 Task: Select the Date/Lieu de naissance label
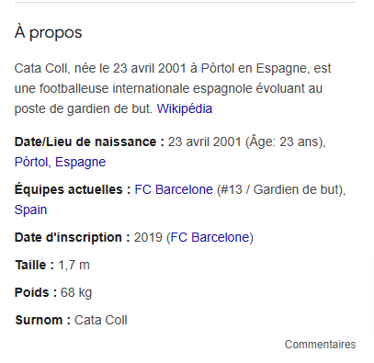[89, 142]
